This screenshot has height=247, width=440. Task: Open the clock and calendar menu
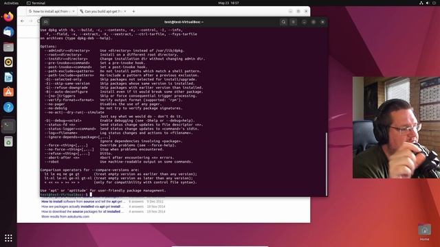click(x=228, y=3)
